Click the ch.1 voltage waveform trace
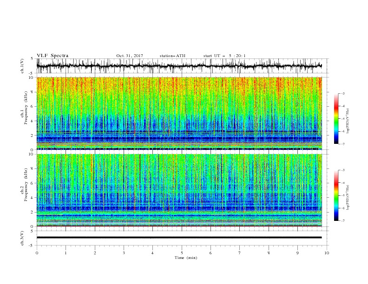This screenshot has width=368, height=284. pos(179,66)
